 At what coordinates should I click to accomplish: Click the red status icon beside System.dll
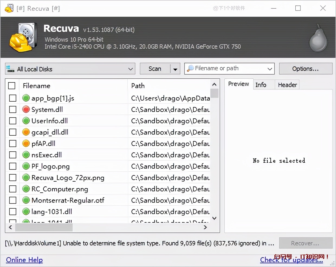pyautogui.click(x=26, y=109)
